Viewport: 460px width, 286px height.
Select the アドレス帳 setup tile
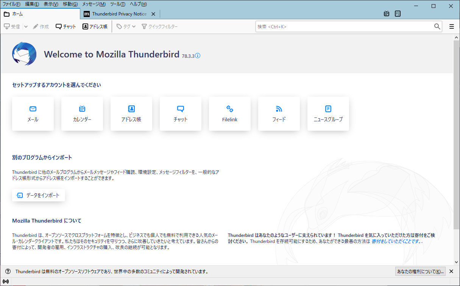[x=131, y=114]
